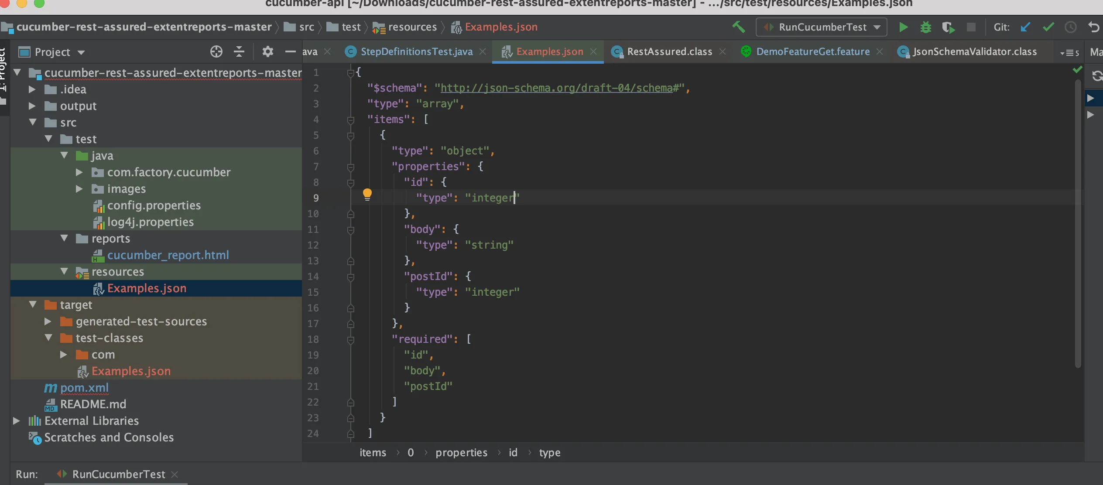Click the locate-in-project crosshair icon

click(216, 52)
